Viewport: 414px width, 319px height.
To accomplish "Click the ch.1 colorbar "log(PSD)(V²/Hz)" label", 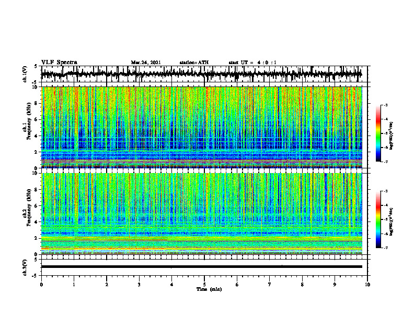I will pyautogui.click(x=392, y=136).
